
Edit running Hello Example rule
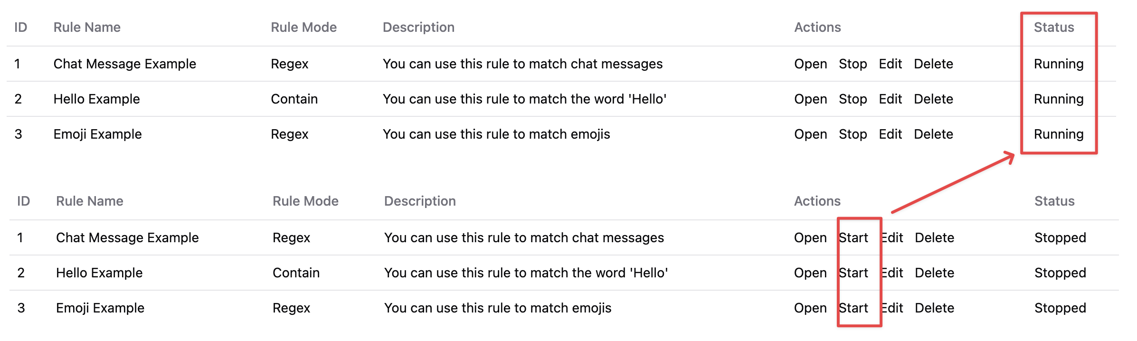[890, 99]
